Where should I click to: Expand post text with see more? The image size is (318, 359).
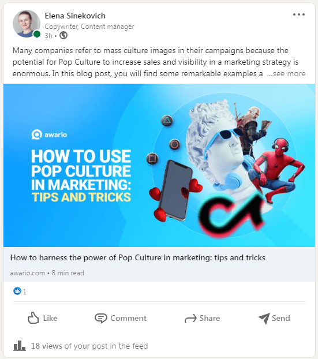(286, 74)
